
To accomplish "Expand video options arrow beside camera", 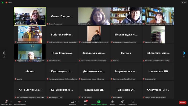I will pos(26,102).
